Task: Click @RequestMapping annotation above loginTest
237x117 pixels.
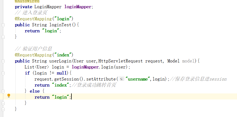Action: click(33, 19)
